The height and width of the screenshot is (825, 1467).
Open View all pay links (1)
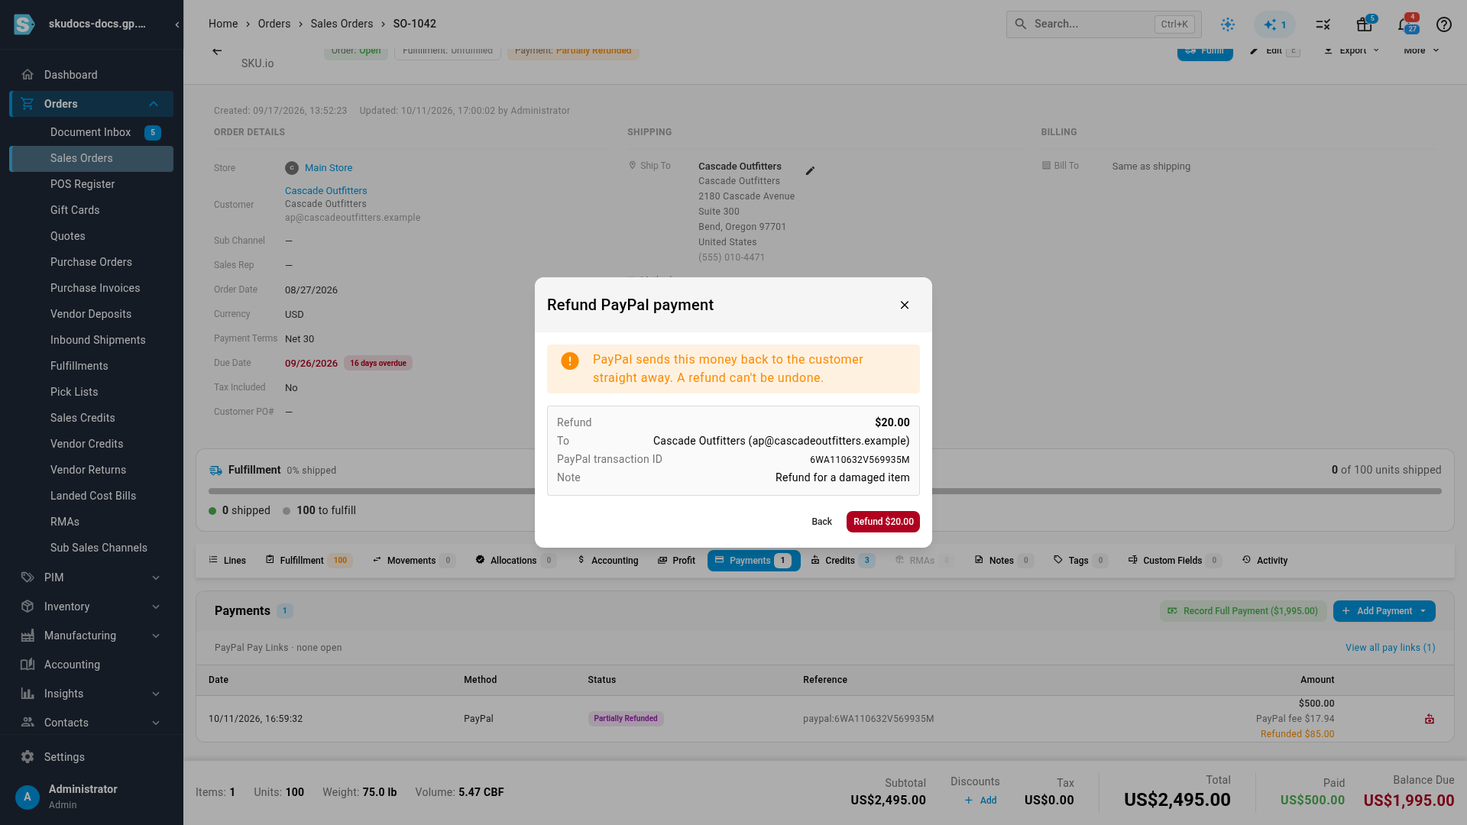(x=1391, y=648)
